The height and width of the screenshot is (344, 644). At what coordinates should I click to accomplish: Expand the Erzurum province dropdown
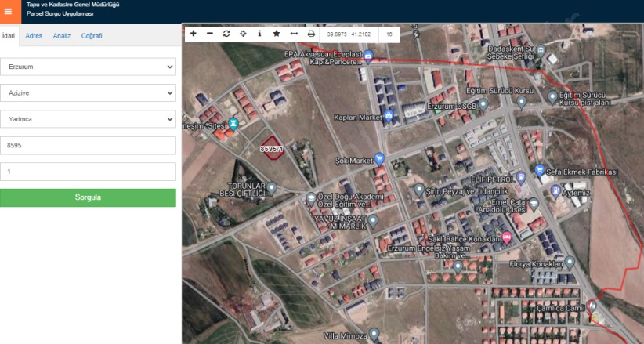(88, 67)
